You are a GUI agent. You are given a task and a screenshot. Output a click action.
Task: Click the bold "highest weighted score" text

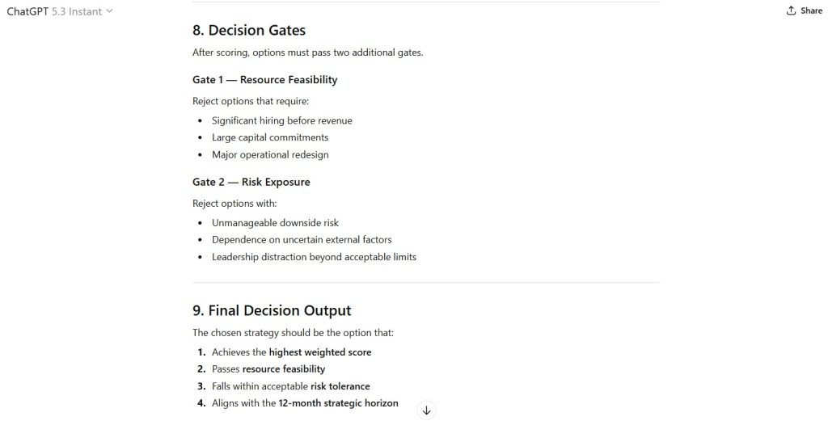[x=320, y=352]
